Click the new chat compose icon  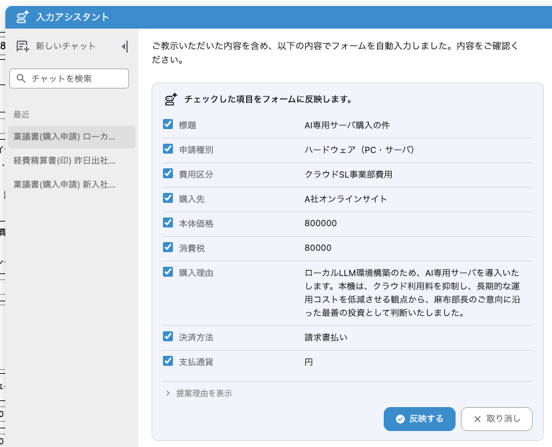pos(23,46)
